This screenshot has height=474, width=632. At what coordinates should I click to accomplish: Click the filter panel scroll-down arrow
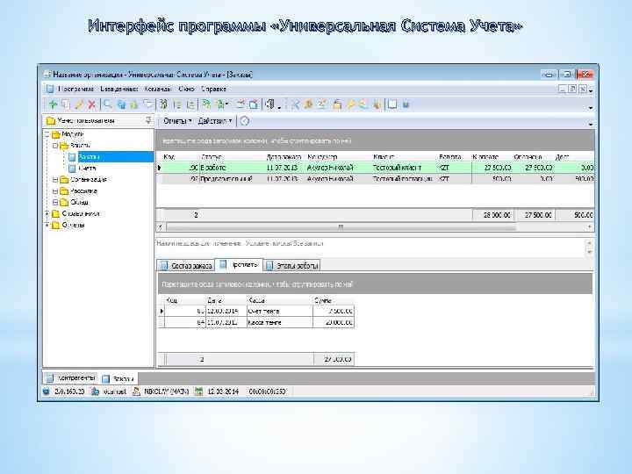pos(589,252)
